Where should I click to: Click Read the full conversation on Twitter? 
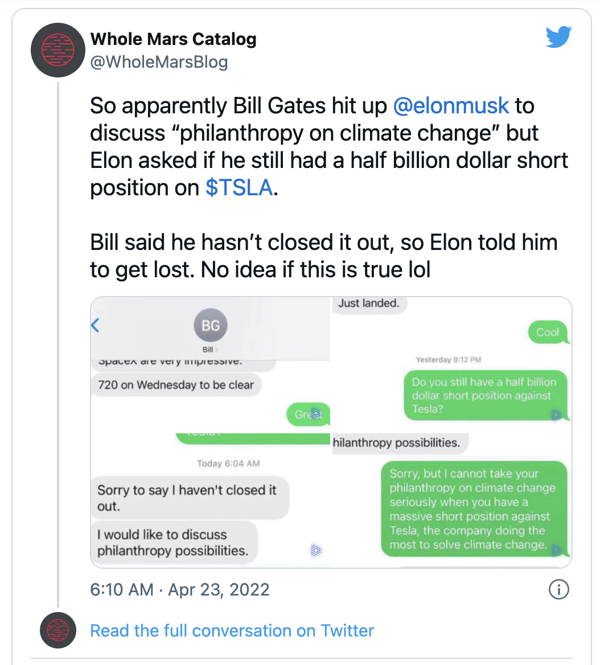[232, 631]
